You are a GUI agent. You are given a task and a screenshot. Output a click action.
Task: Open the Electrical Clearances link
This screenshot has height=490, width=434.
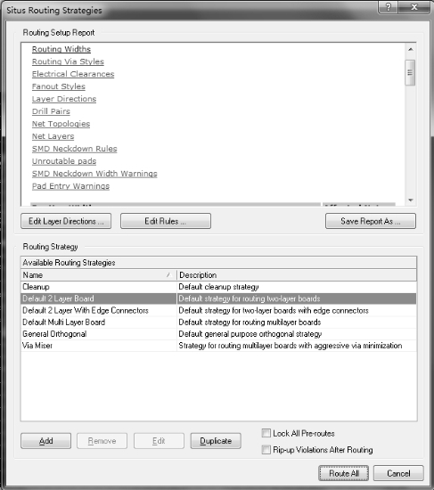click(73, 74)
